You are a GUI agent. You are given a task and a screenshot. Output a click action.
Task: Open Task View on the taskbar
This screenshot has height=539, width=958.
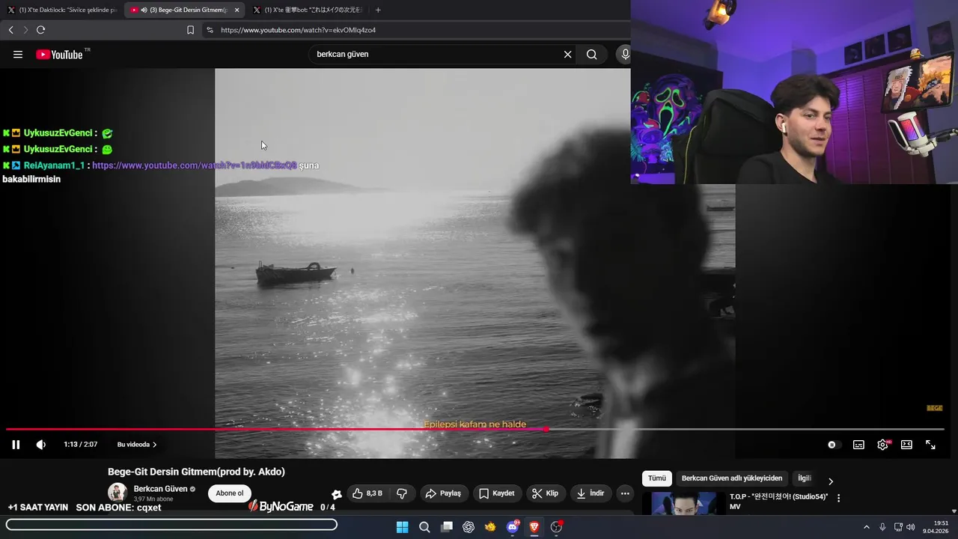click(447, 527)
